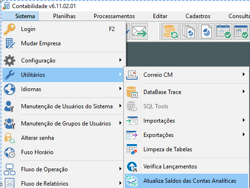Click the Contabilidade v6.11.02.01 title text
Image resolution: width=250 pixels, height=188 pixels.
coord(44,6)
